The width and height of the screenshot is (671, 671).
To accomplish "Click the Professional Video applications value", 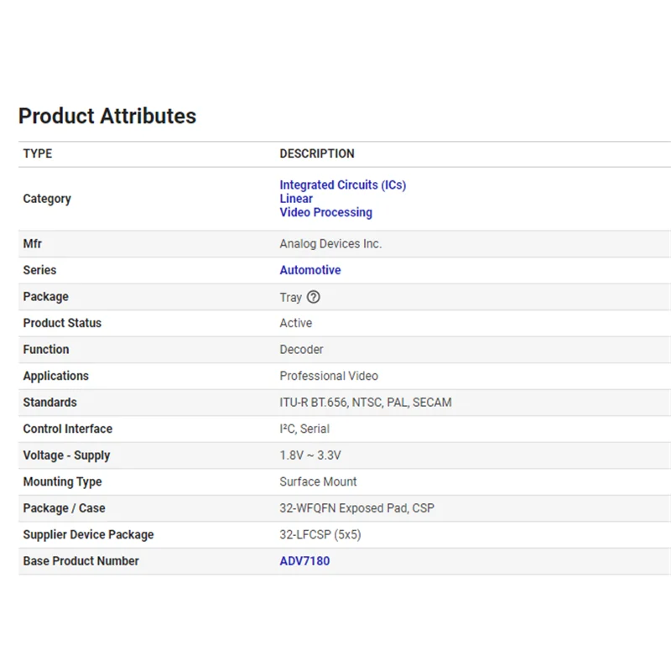I will pos(329,376).
